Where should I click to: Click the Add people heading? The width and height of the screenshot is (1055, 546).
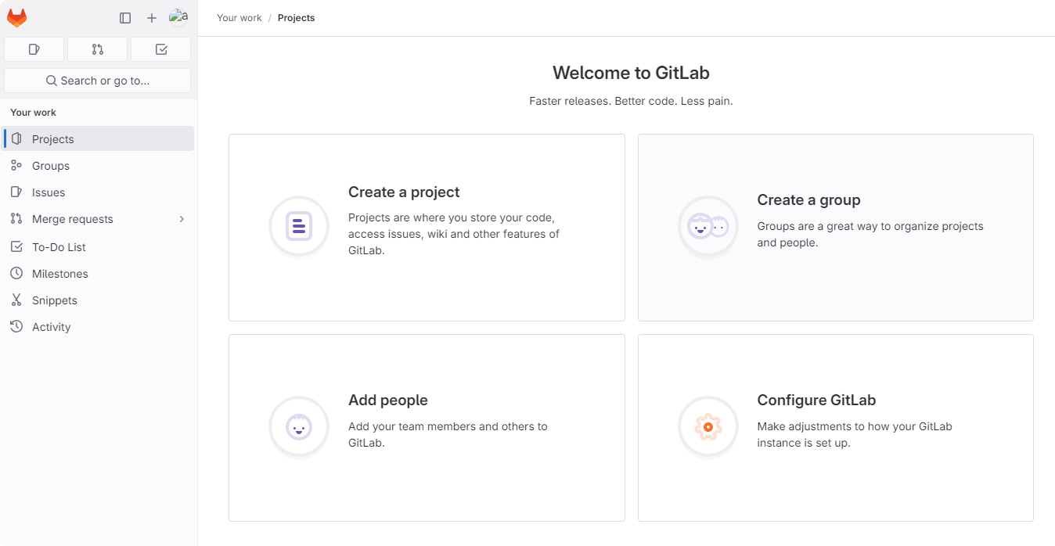click(x=388, y=401)
